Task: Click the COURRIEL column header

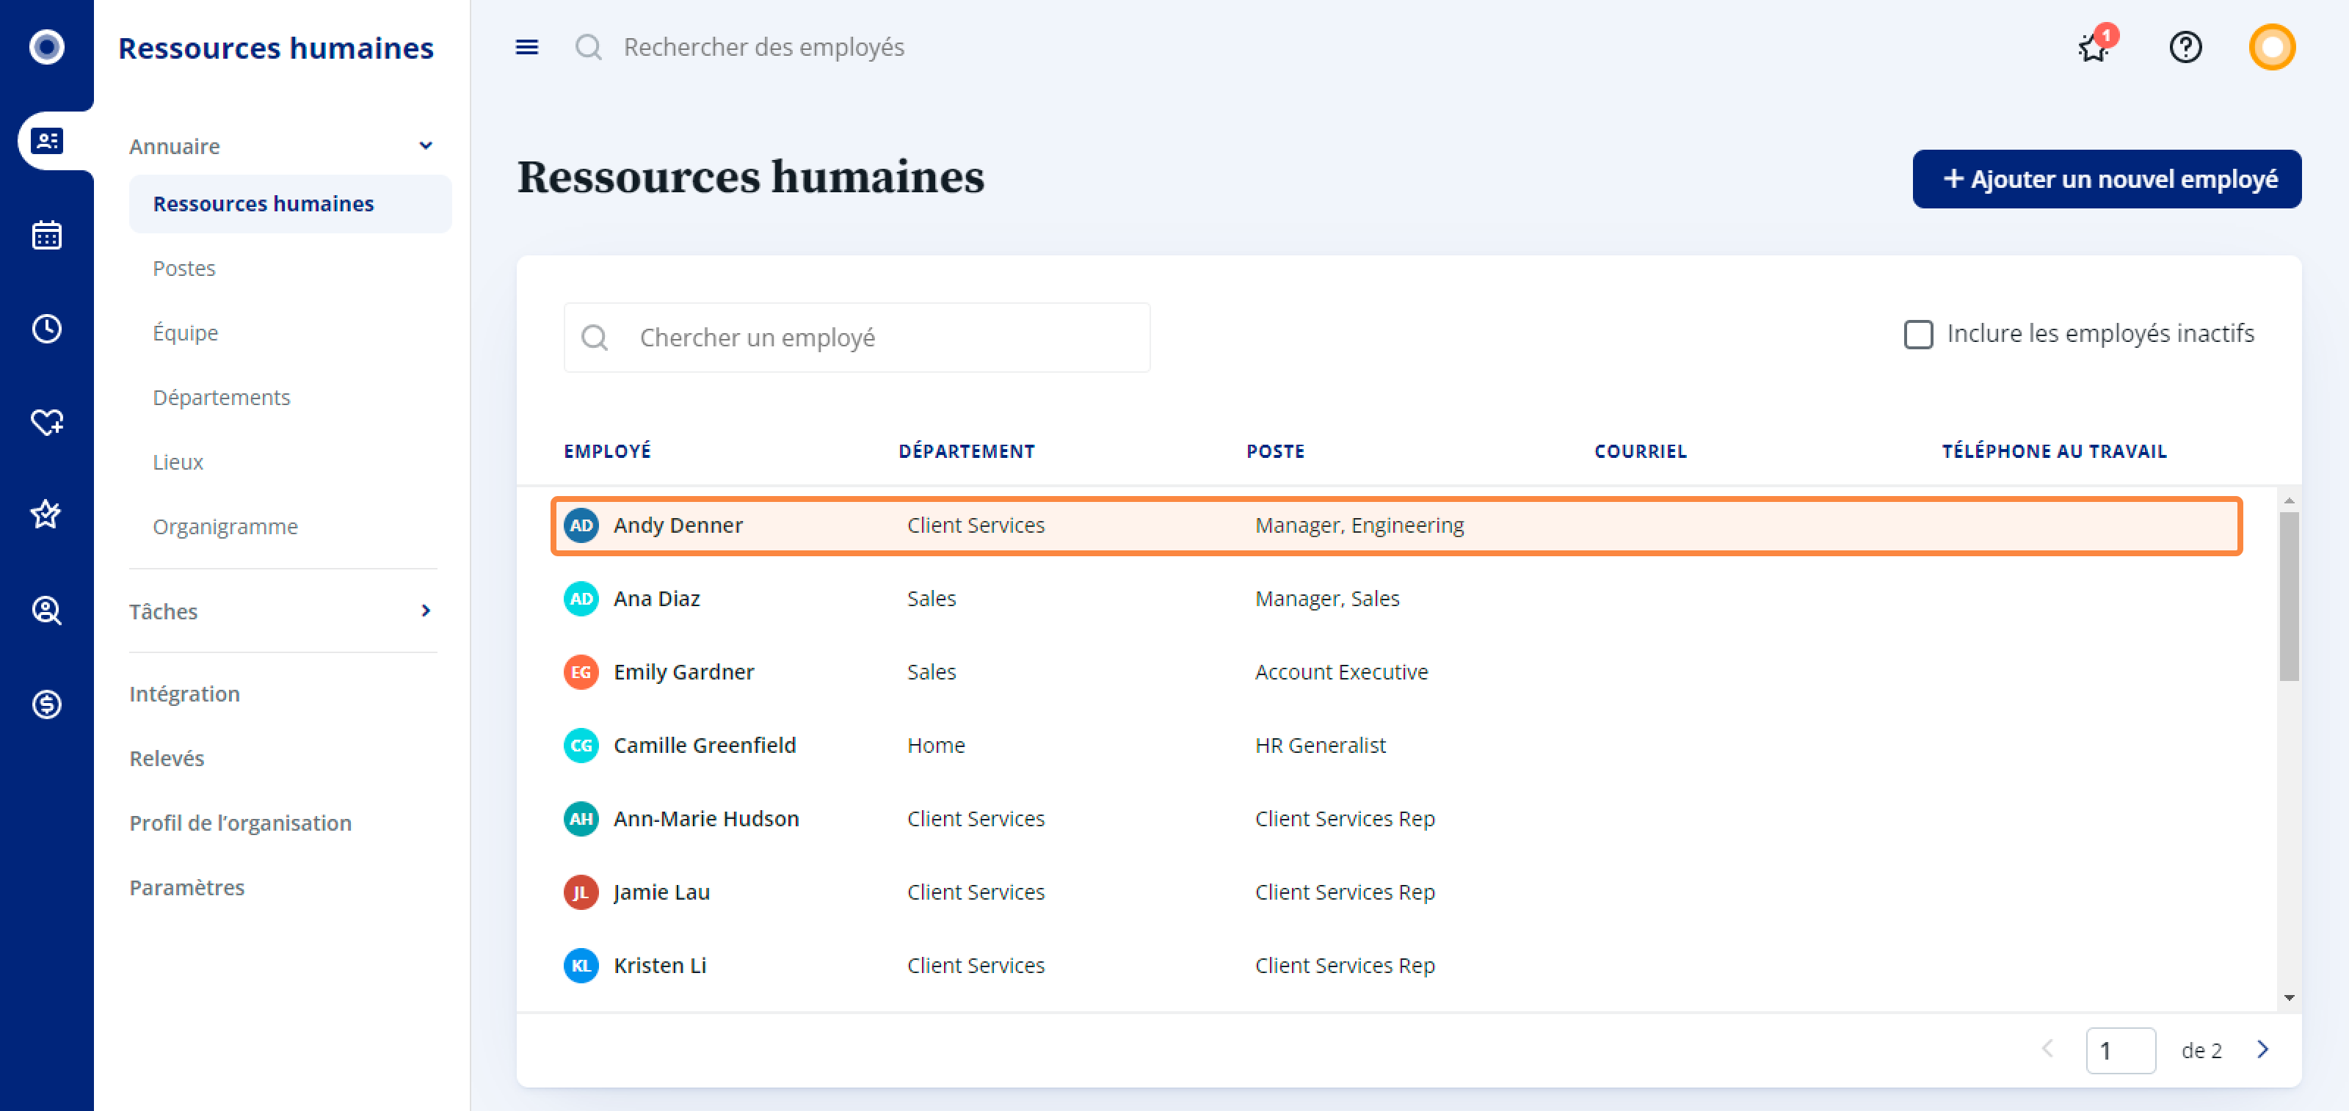Action: pyautogui.click(x=1641, y=451)
